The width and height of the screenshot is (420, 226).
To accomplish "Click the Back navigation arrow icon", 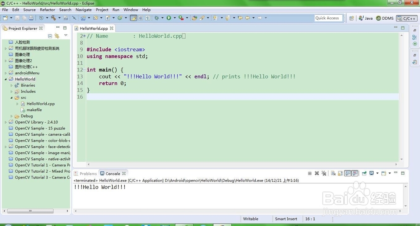I will click(x=247, y=18).
